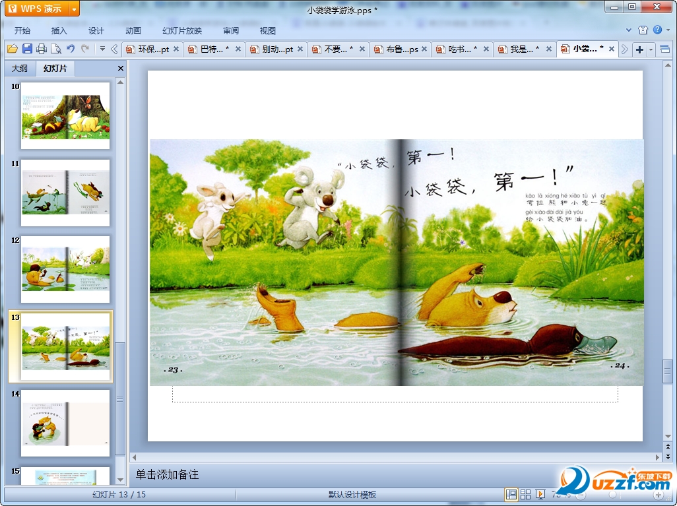Open Help with the question mark icon
Screen dimensions: 677x506
[x=657, y=30]
